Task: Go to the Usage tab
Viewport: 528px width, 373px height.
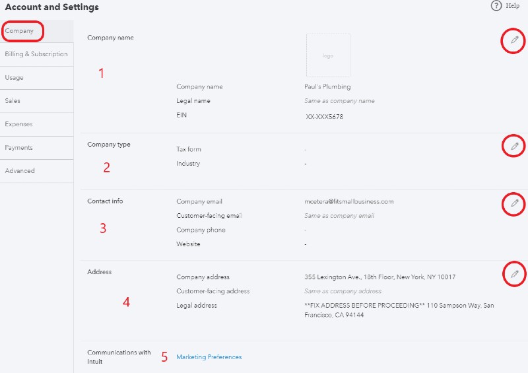Action: pyautogui.click(x=37, y=78)
